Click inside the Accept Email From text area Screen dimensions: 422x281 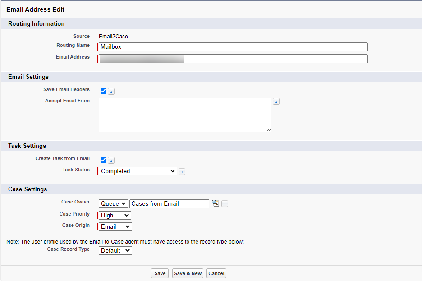coord(185,115)
